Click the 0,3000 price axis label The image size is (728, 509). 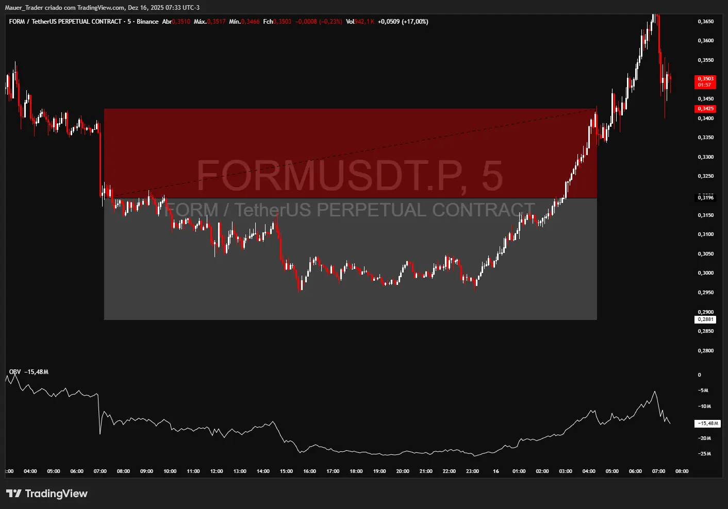pyautogui.click(x=705, y=273)
